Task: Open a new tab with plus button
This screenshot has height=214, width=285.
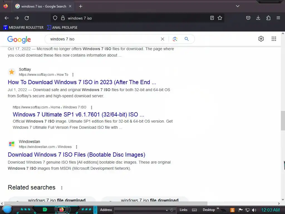Action: (x=80, y=6)
